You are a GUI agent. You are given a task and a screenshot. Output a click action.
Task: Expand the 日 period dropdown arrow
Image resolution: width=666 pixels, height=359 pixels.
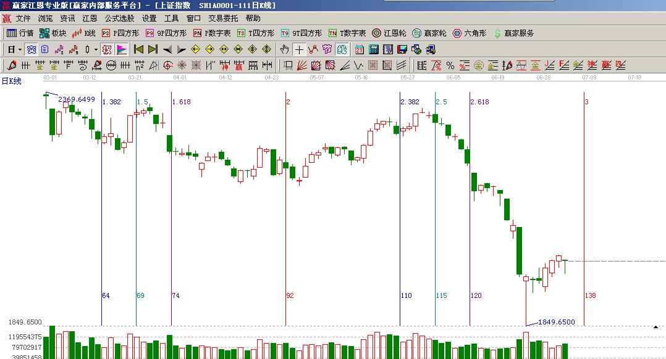[20, 49]
